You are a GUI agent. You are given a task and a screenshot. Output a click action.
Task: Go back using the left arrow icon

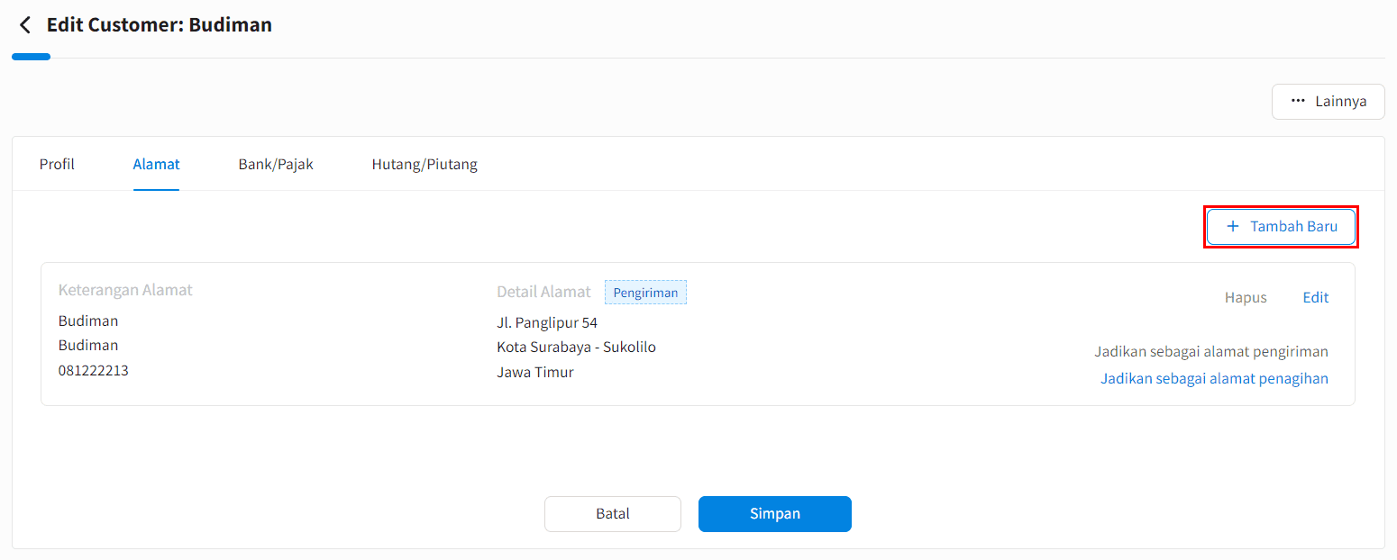[24, 25]
